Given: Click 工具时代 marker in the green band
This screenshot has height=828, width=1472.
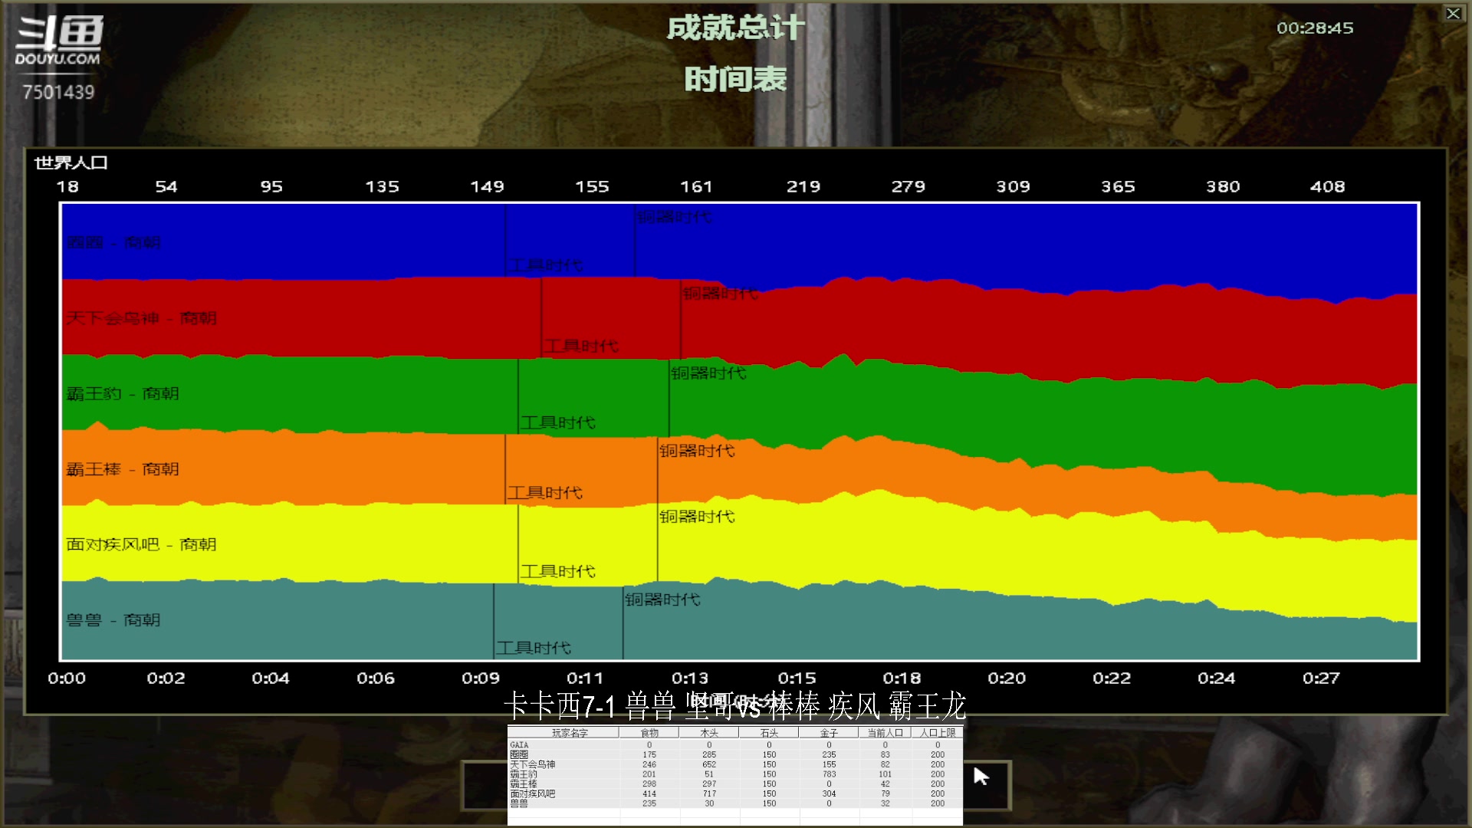Looking at the screenshot, I should [x=558, y=422].
